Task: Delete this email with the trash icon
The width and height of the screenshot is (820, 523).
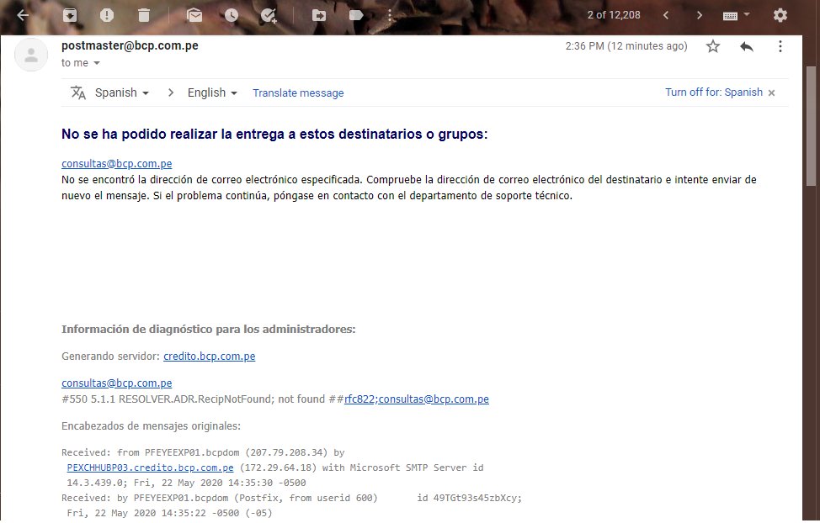Action: click(144, 15)
